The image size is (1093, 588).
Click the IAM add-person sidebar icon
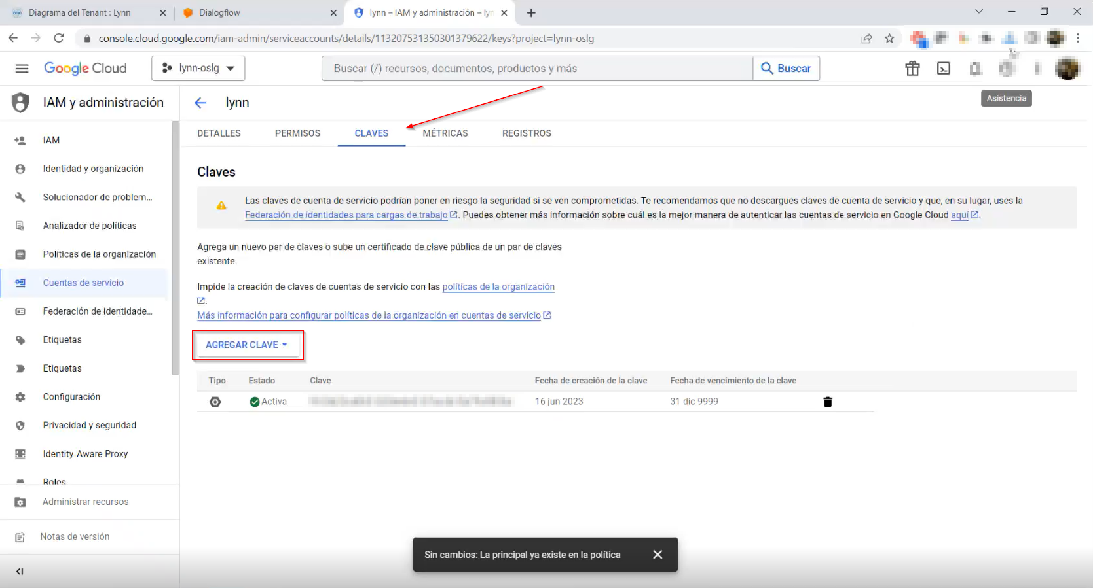click(x=20, y=140)
